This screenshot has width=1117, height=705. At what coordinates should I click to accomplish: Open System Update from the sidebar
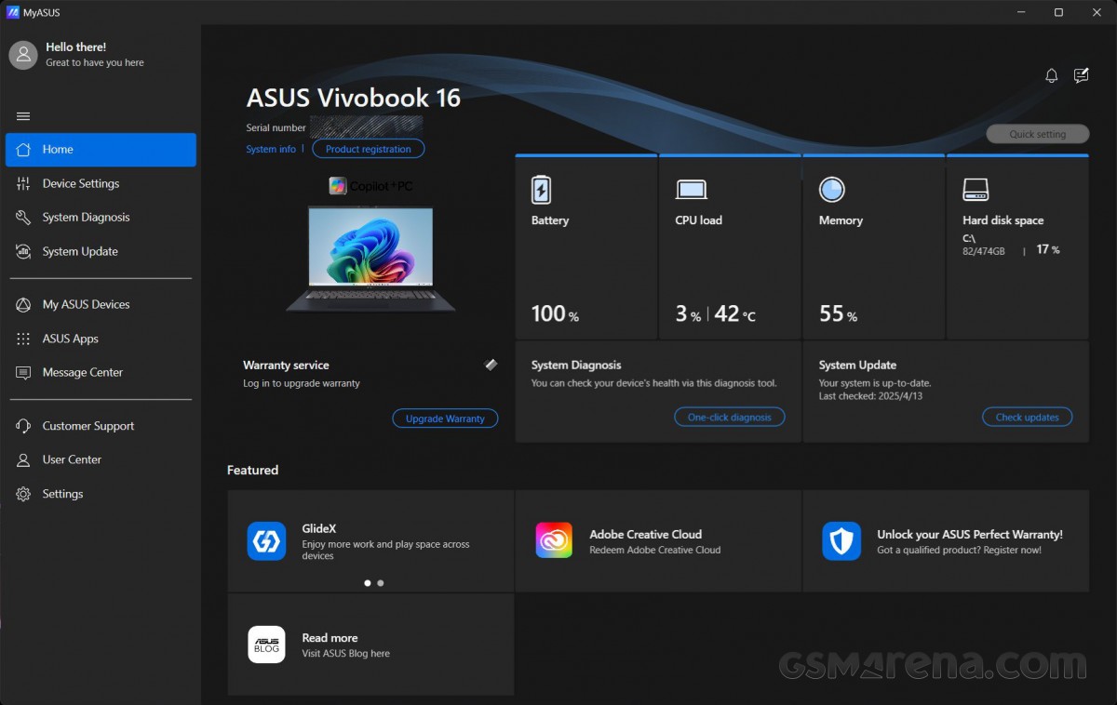pyautogui.click(x=79, y=251)
